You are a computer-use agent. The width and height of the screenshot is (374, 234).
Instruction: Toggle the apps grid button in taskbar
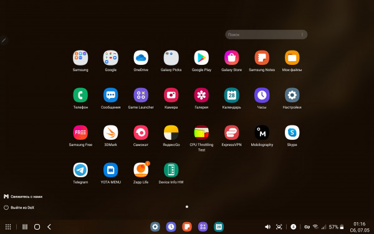(8, 227)
